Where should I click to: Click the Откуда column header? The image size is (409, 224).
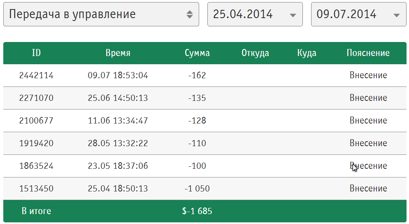[x=255, y=53]
